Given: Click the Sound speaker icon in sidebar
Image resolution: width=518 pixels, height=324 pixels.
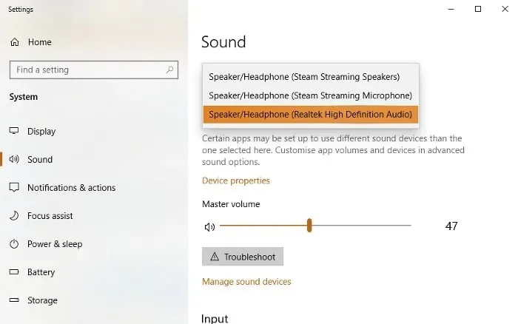Looking at the screenshot, I should point(14,159).
